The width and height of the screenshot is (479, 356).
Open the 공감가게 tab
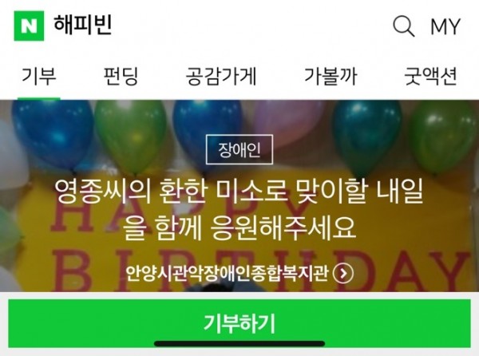221,76
